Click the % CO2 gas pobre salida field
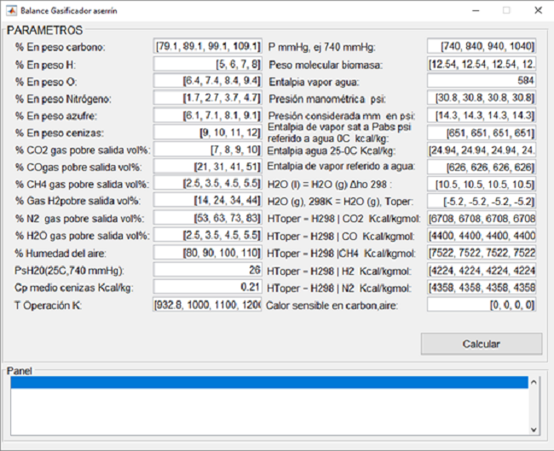554x451 pixels. [207, 150]
